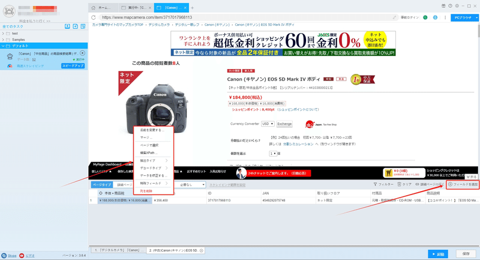Open the USD currency dropdown
The width and height of the screenshot is (480, 260).
click(268, 124)
